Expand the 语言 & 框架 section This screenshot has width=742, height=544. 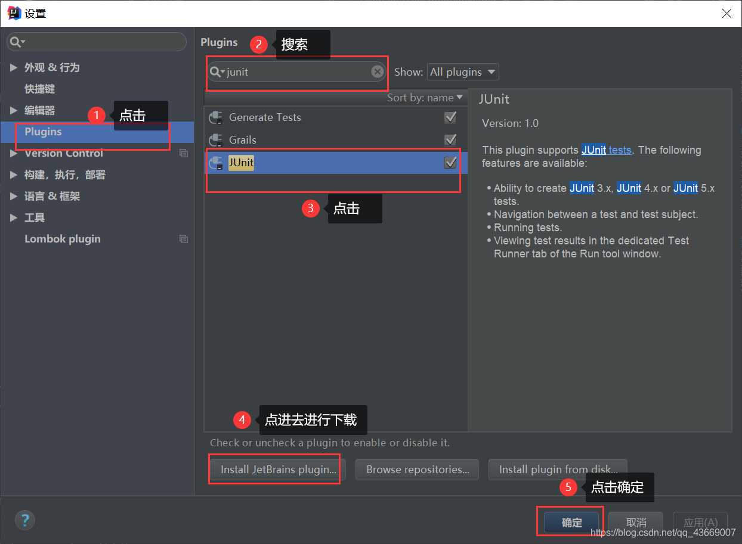(14, 196)
